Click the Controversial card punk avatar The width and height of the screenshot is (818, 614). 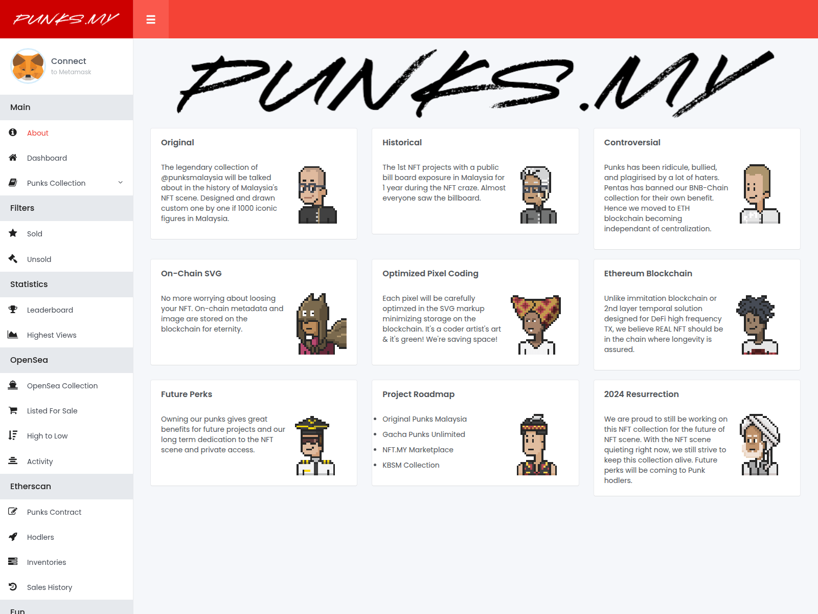tap(760, 194)
